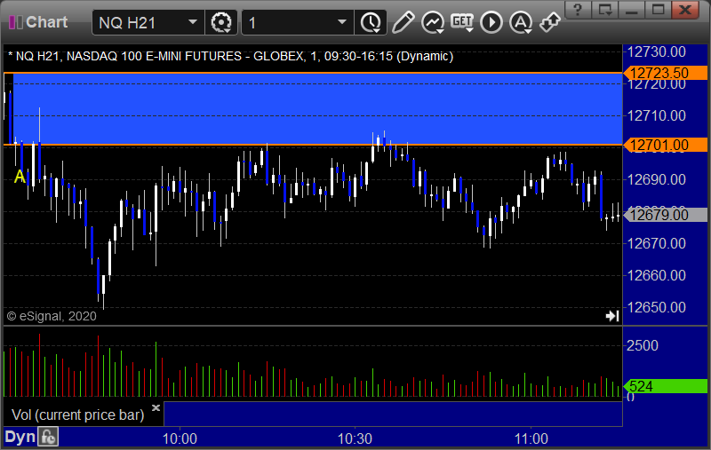This screenshot has height=450, width=711.
Task: Click the chart title NQ H21 NASDAQ 100 text
Action: click(x=231, y=56)
